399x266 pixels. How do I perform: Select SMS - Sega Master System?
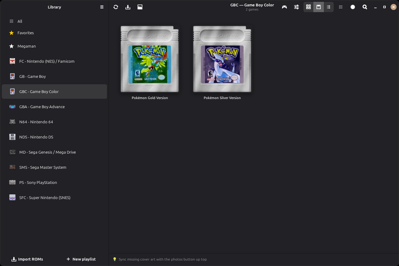coord(54,167)
